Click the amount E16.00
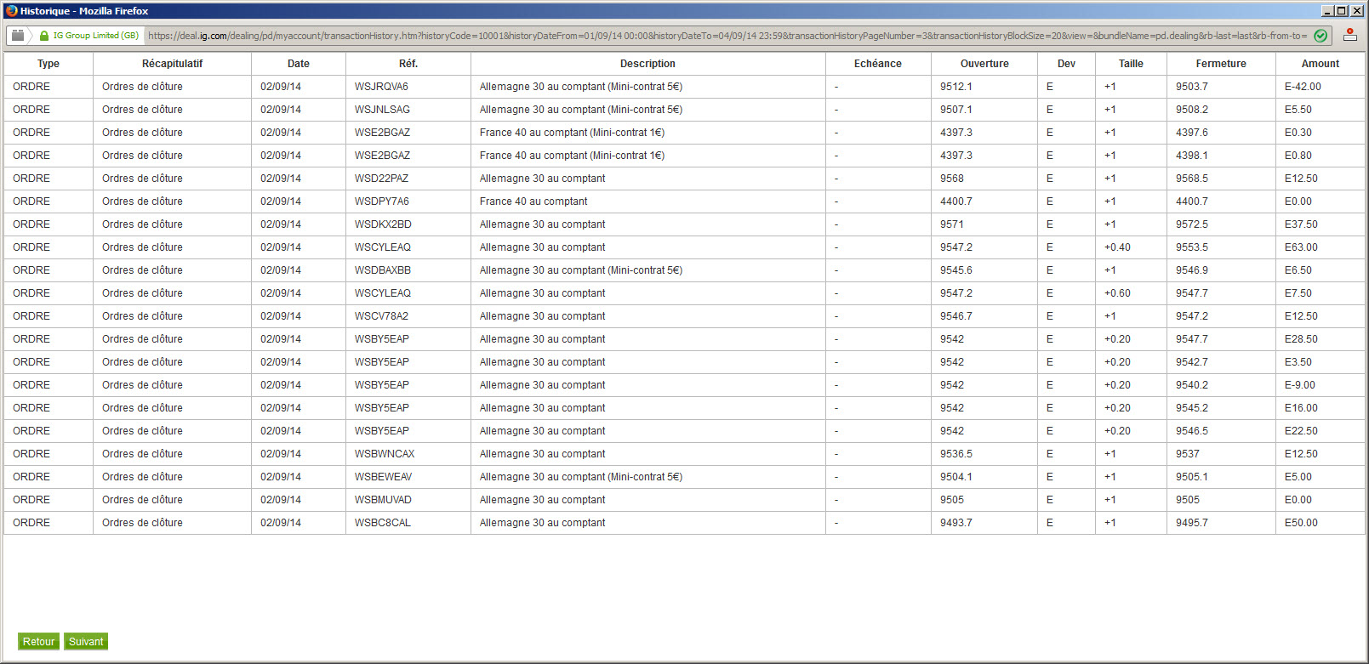 (x=1301, y=408)
